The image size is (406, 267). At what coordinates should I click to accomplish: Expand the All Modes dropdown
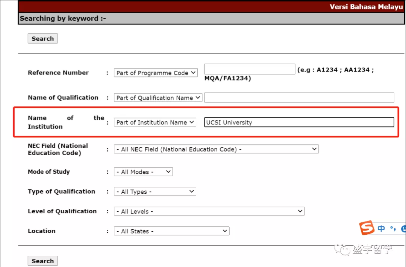(x=143, y=172)
